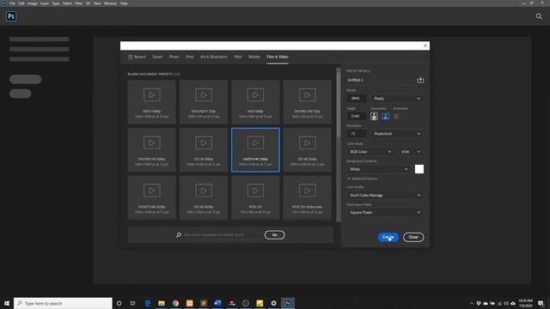Click the Photoshop Ps home logo

pyautogui.click(x=11, y=16)
